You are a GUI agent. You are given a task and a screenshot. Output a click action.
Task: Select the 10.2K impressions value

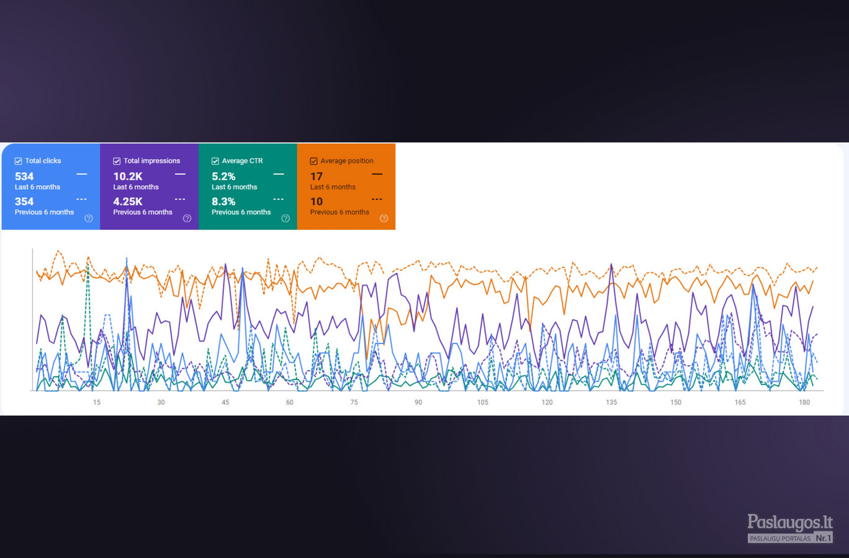coord(128,177)
